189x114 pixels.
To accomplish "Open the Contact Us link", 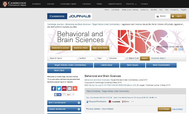I will click(144, 10).
